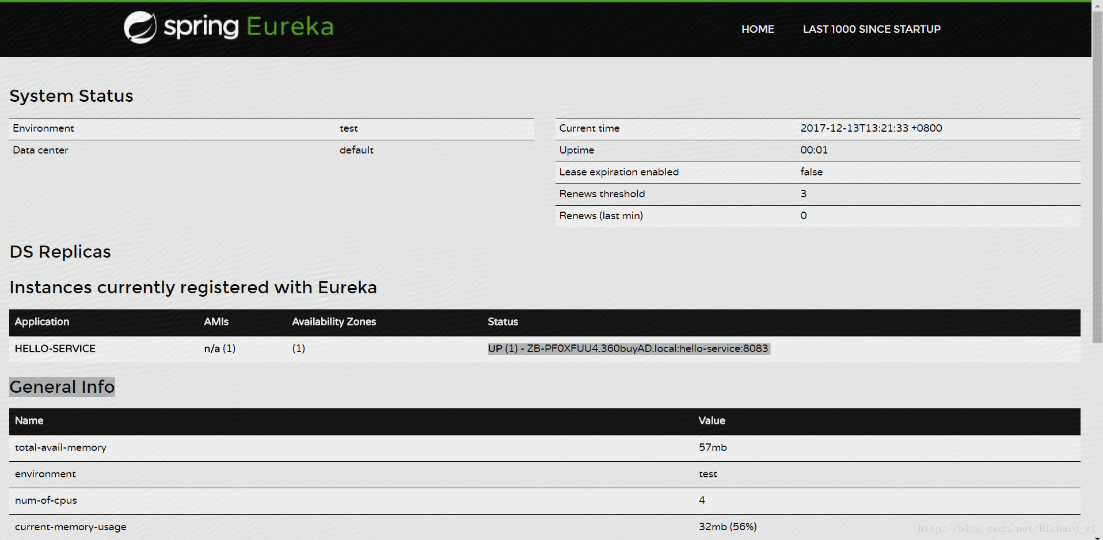
Task: Select the lease expiration value false
Action: (x=811, y=172)
